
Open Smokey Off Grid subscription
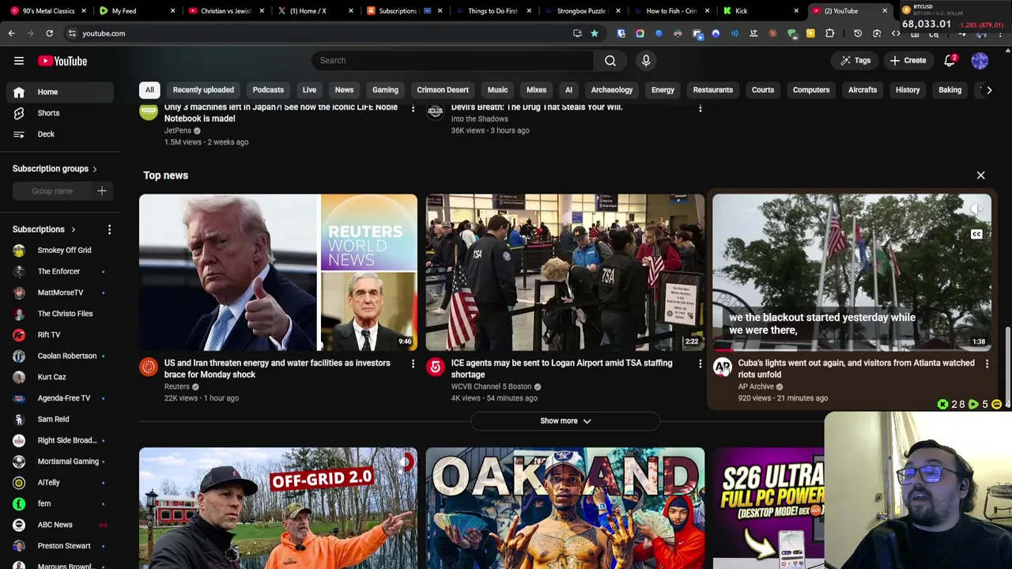tap(64, 251)
